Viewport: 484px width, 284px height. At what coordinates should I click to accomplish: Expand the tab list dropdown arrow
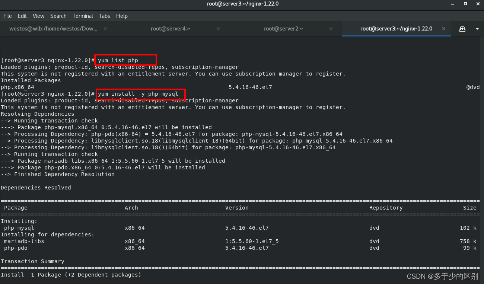[x=477, y=29]
